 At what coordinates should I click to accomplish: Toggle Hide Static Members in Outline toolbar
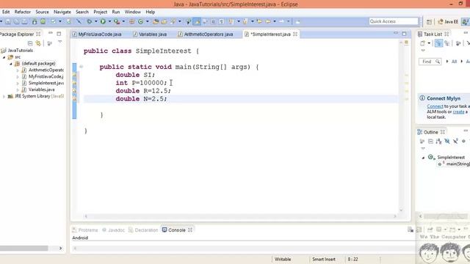455,141
